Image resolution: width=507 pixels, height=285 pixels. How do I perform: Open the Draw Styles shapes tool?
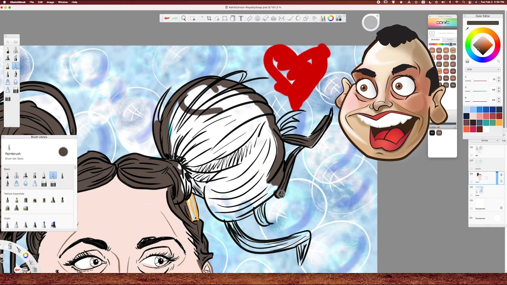305,18
